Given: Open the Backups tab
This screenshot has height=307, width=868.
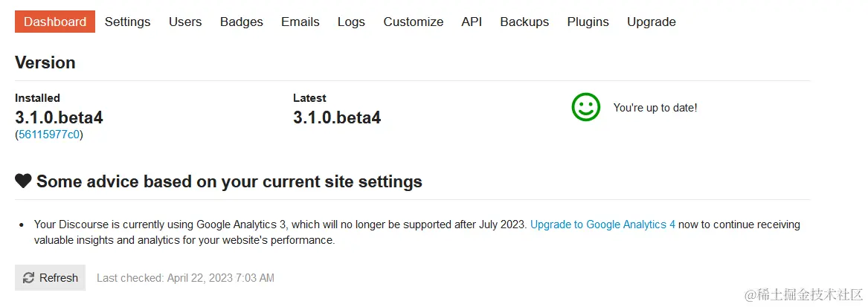Looking at the screenshot, I should click(x=524, y=22).
